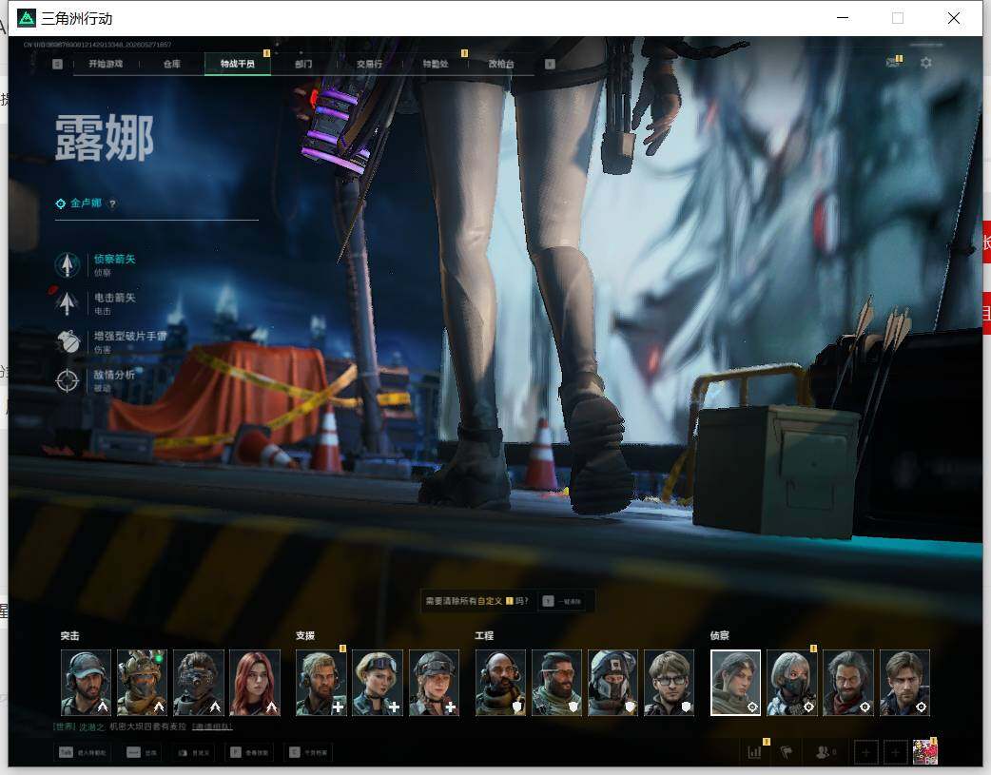Select 工程 operator wearing round glasses
Image resolution: width=991 pixels, height=775 pixels.
coord(670,683)
